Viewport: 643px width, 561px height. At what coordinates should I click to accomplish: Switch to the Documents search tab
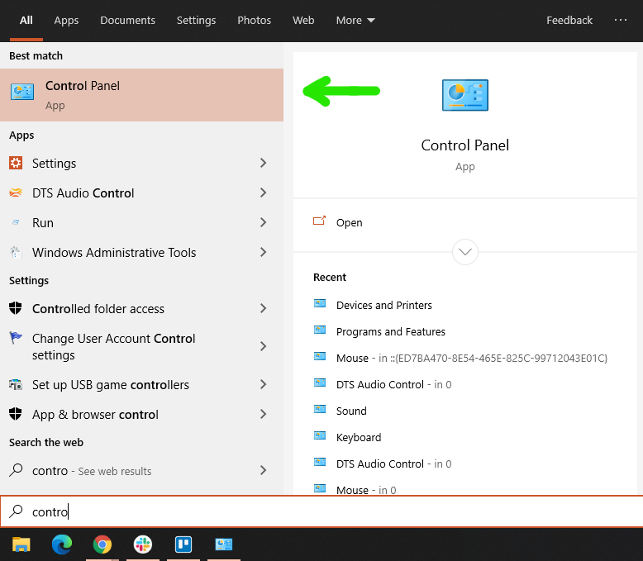point(127,21)
